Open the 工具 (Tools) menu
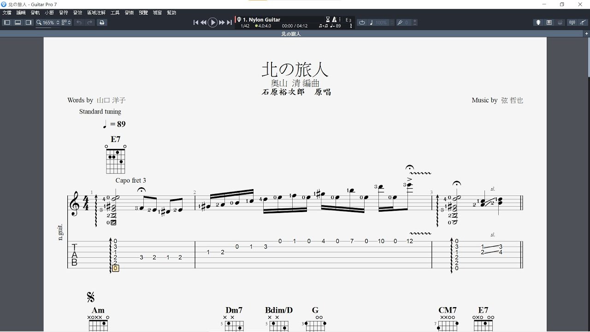Viewport: 590px width, 332px height. 115,13
